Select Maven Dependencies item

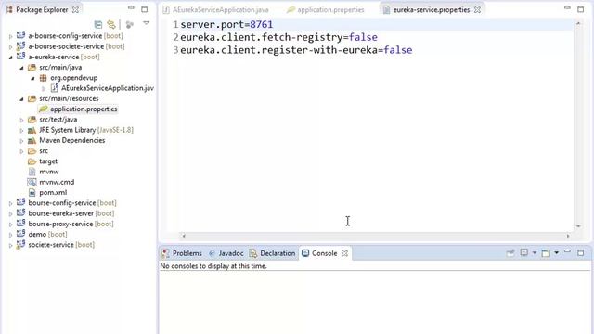(72, 140)
